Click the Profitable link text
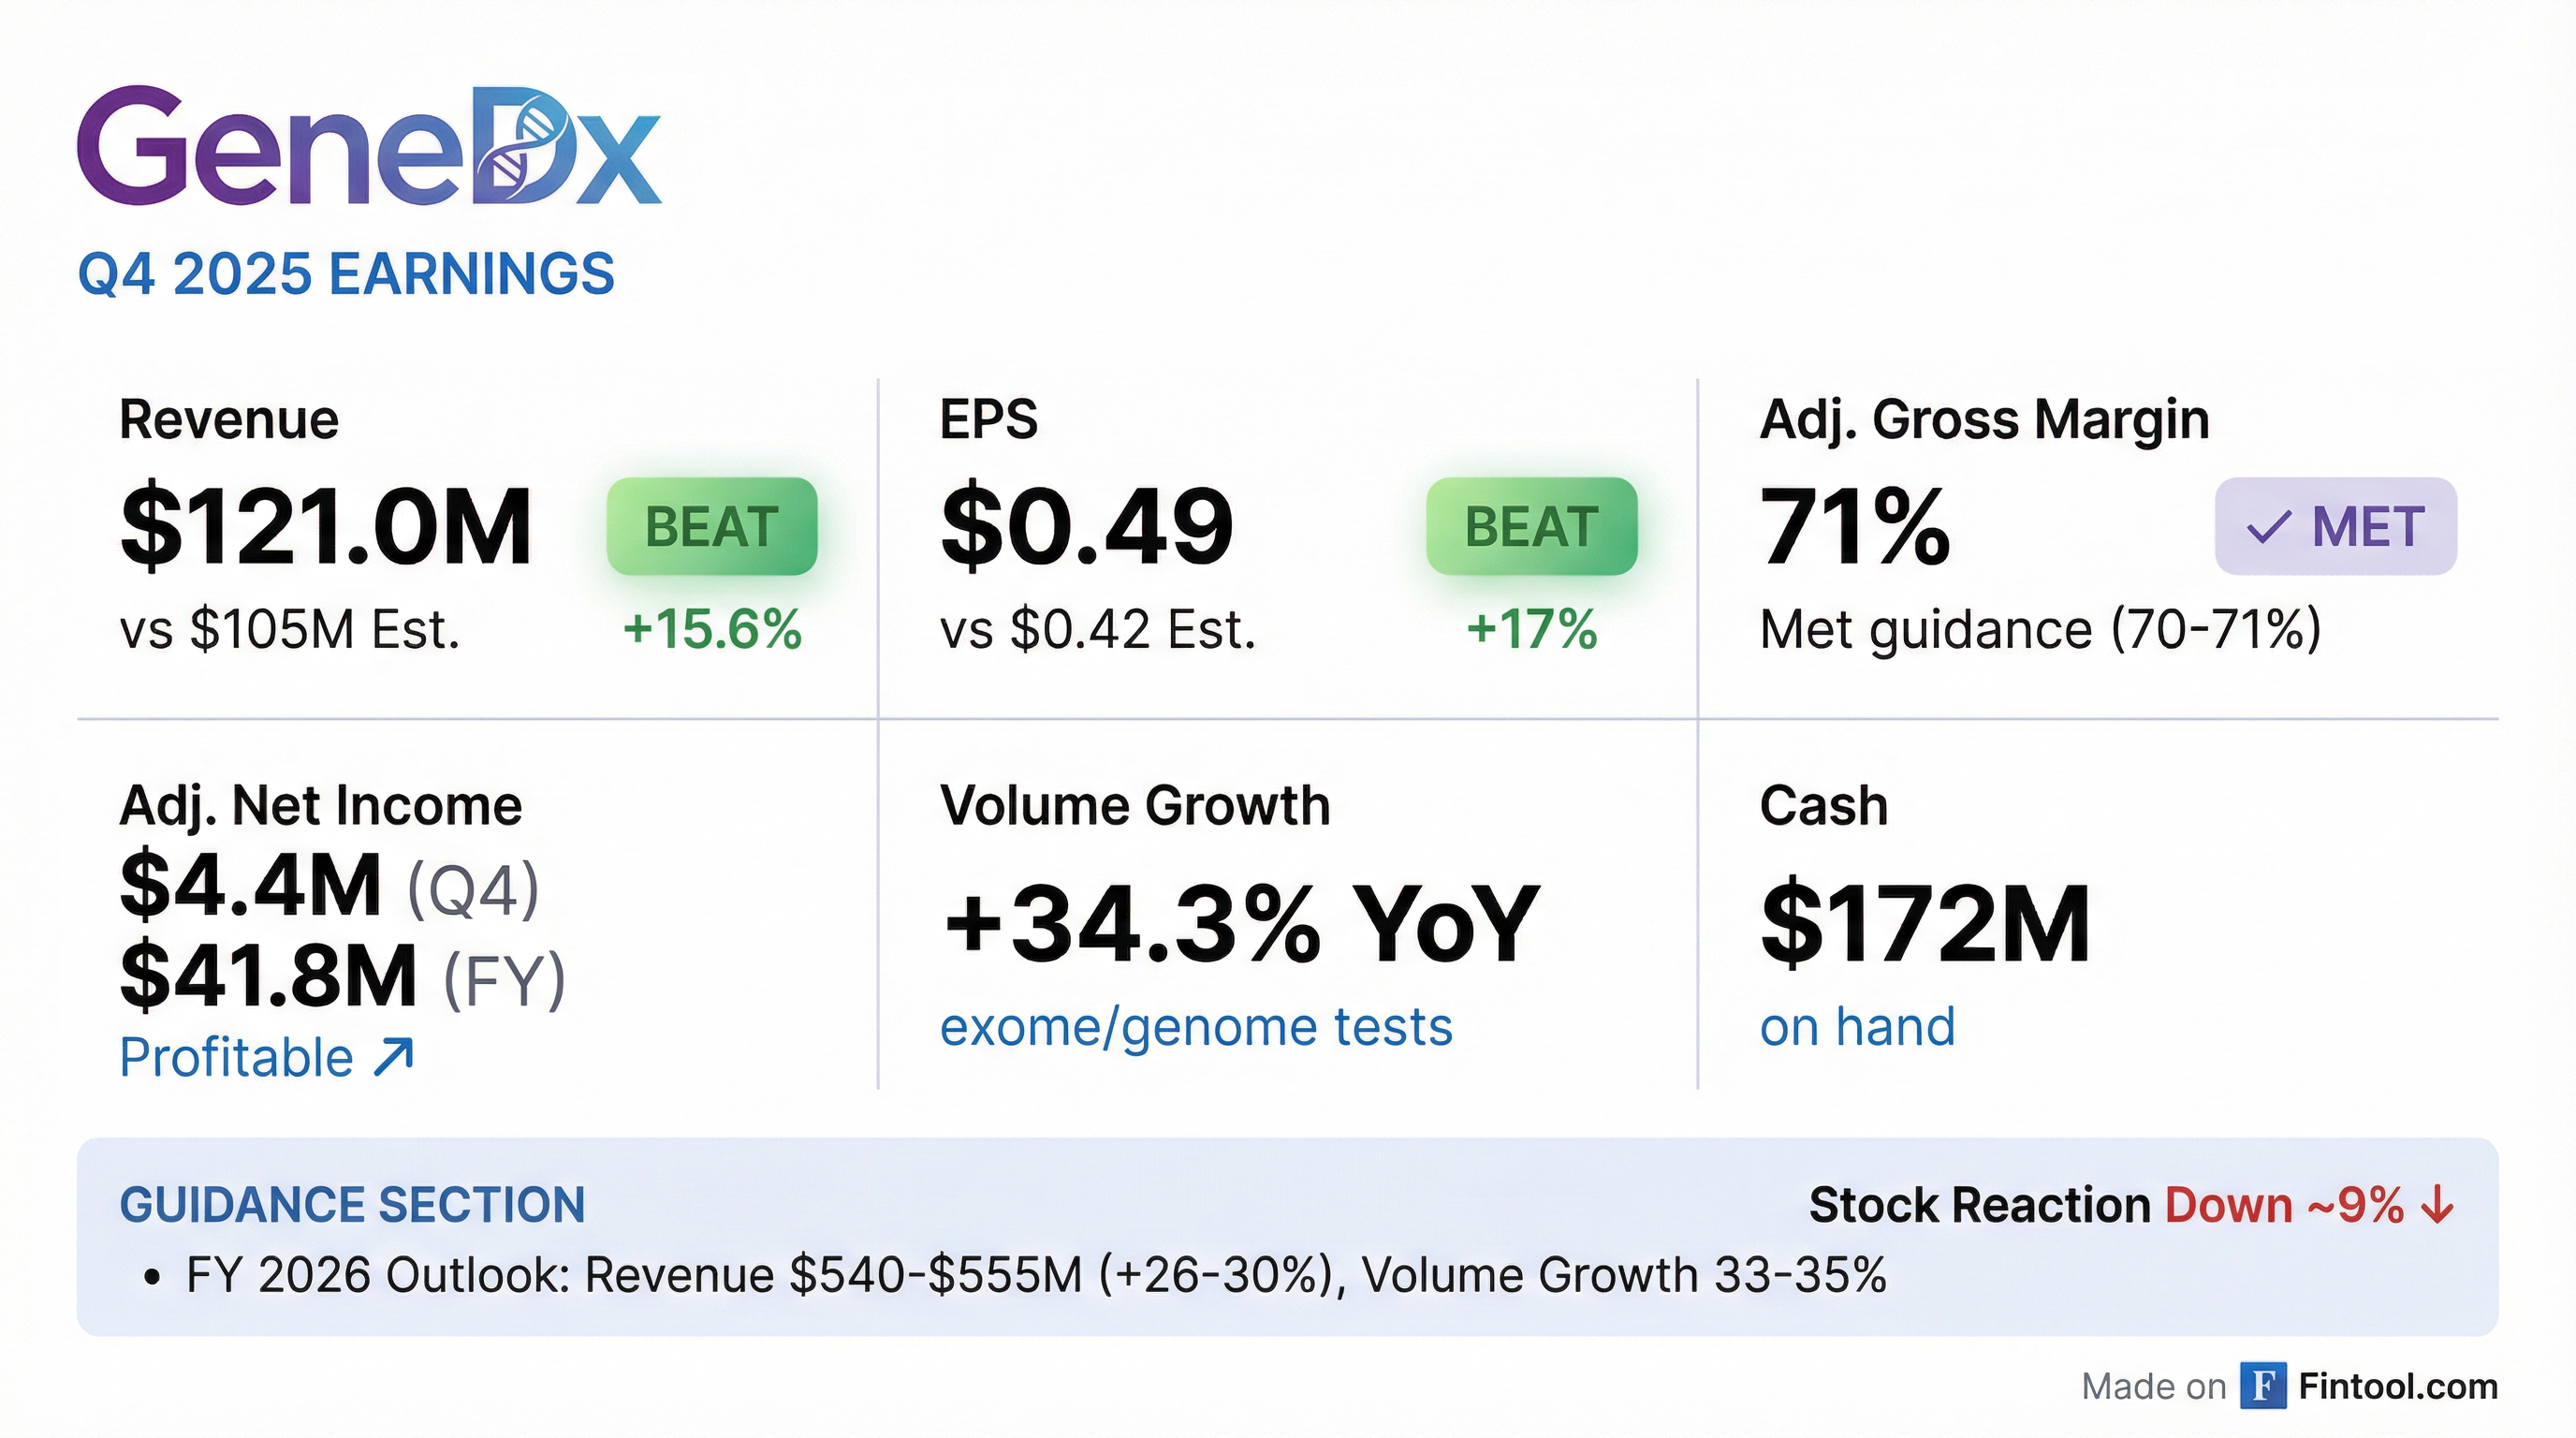This screenshot has height=1438, width=2576. coord(237,1057)
